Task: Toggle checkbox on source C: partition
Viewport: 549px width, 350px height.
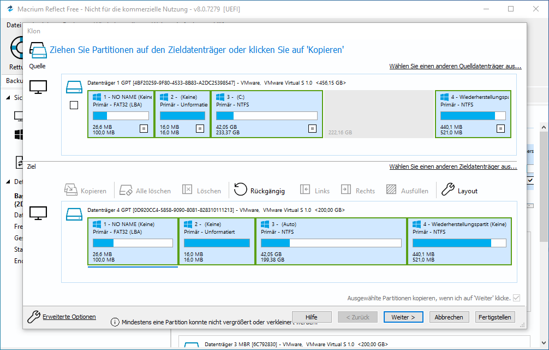Action: 312,128
